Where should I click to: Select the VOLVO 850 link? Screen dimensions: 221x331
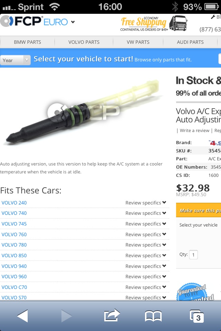pyautogui.click(x=14, y=255)
